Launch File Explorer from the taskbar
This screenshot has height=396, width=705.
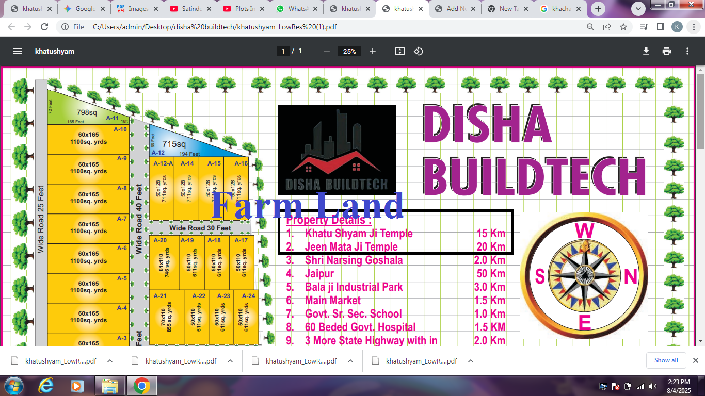click(110, 385)
